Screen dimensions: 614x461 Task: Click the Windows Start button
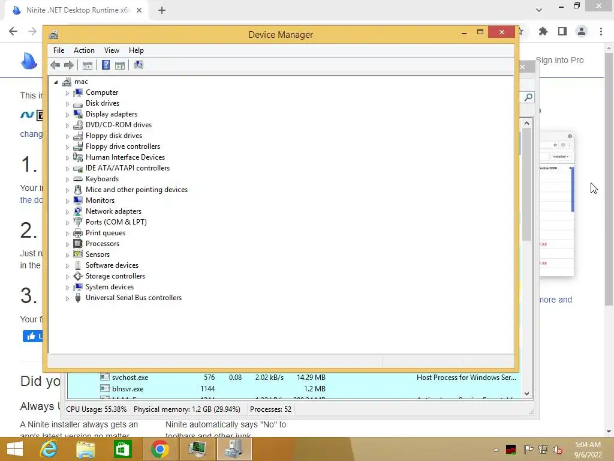click(15, 449)
